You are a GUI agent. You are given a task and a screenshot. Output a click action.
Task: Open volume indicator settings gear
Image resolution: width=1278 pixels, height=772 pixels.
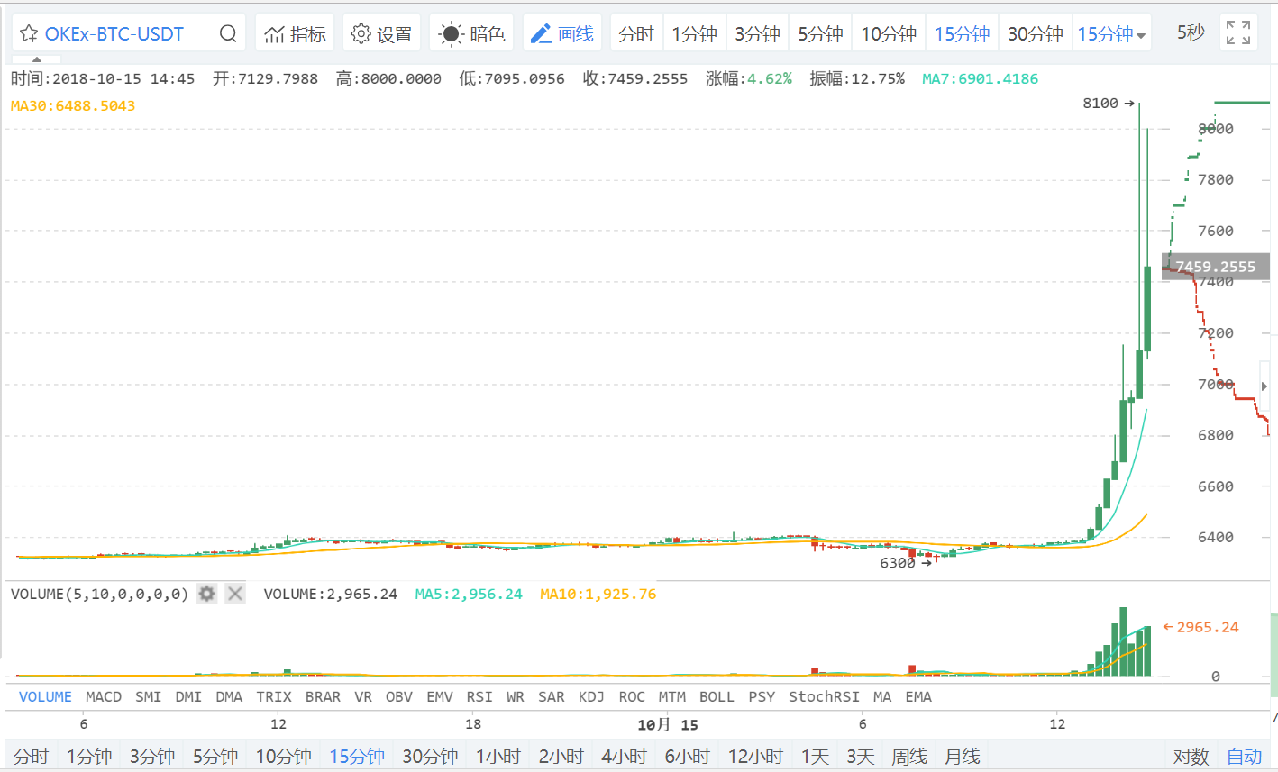coord(207,594)
